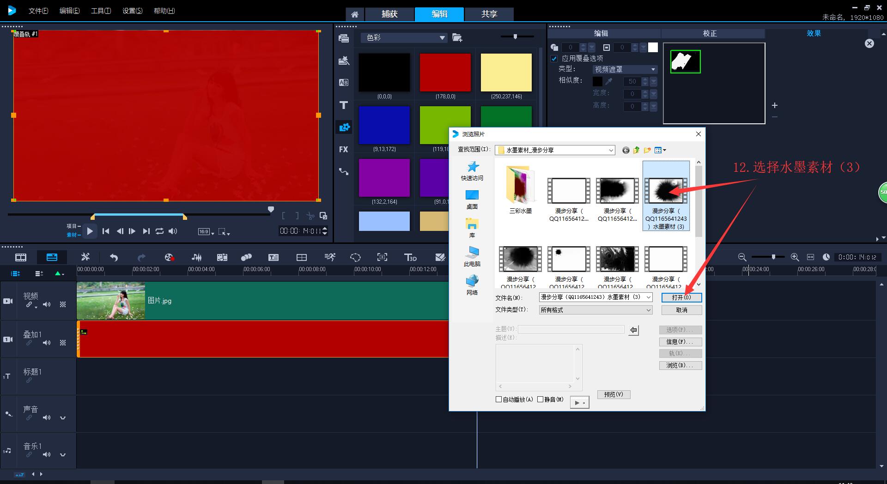
Task: Go up one folder in browse dialog
Action: [x=636, y=150]
